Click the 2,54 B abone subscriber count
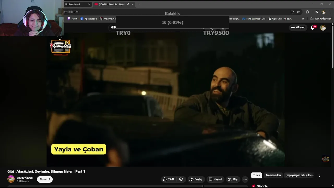334x188 pixels. (x=23, y=181)
